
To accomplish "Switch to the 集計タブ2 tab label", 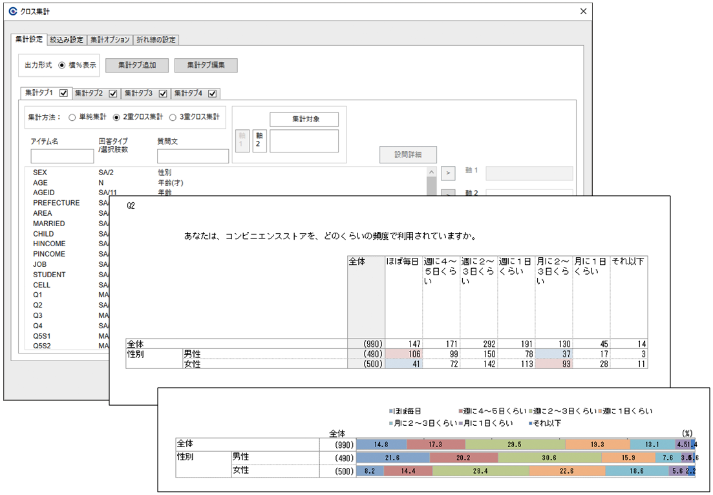I will pos(89,93).
